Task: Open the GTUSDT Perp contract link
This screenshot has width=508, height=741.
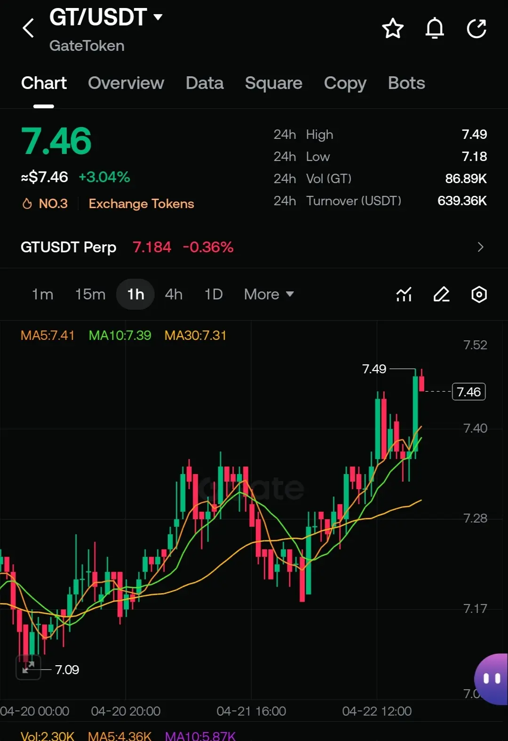Action: point(68,247)
